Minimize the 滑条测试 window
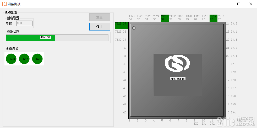Viewport: 257px width, 128px height. pyautogui.click(x=227, y=4)
